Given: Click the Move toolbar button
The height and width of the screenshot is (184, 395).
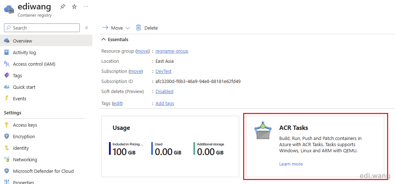Looking at the screenshot, I should 116,28.
